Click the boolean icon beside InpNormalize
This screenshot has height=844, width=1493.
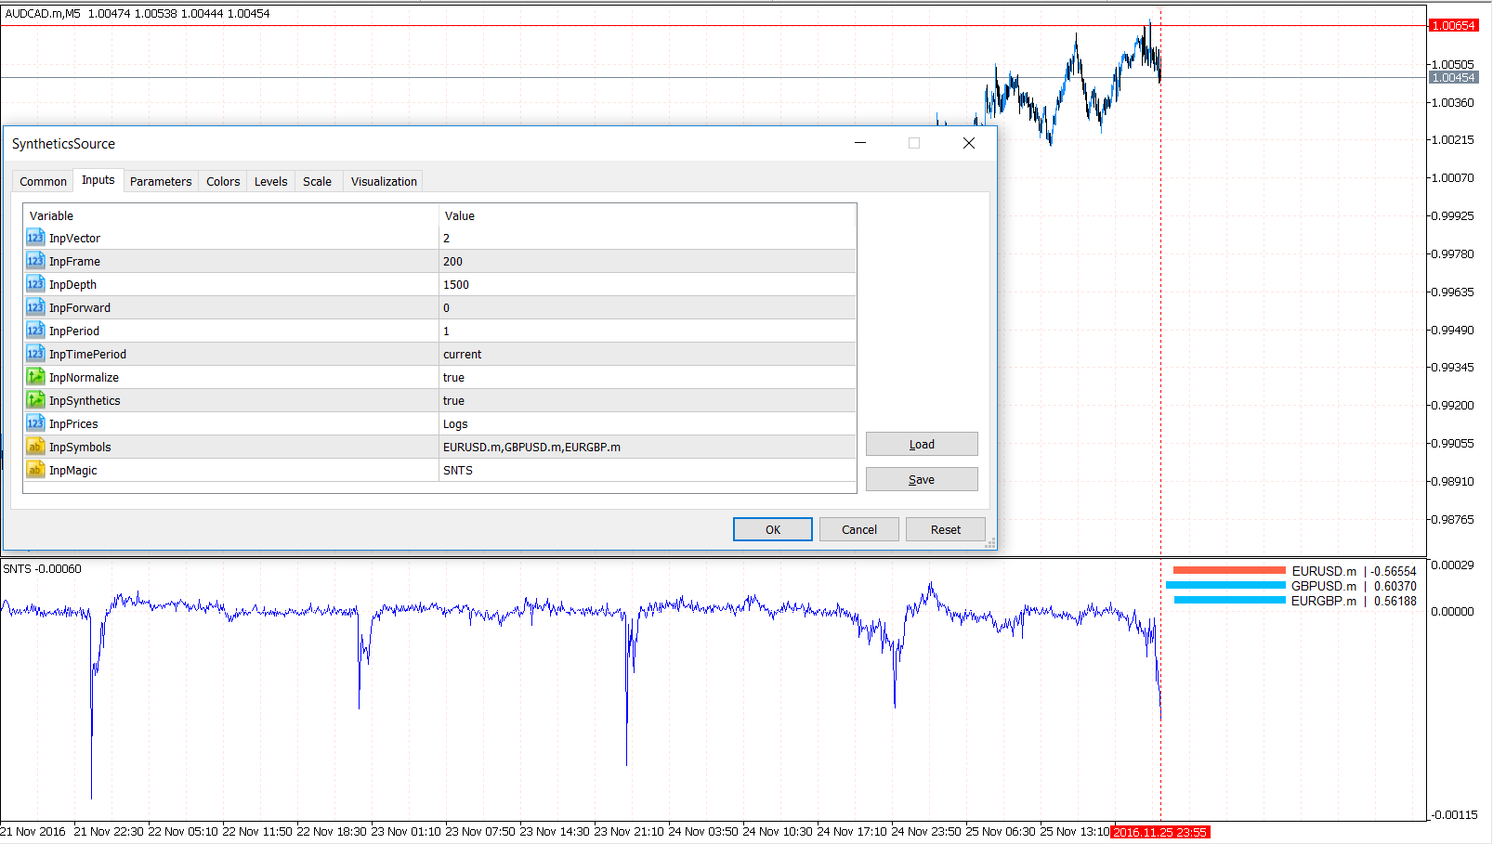(x=35, y=376)
